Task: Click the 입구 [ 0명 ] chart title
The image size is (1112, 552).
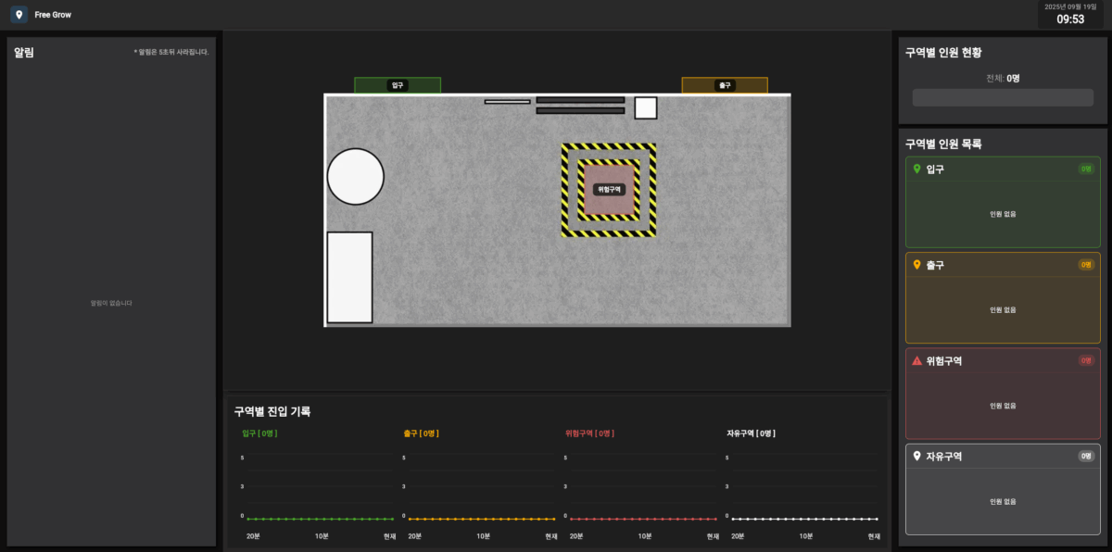Action: (x=260, y=433)
